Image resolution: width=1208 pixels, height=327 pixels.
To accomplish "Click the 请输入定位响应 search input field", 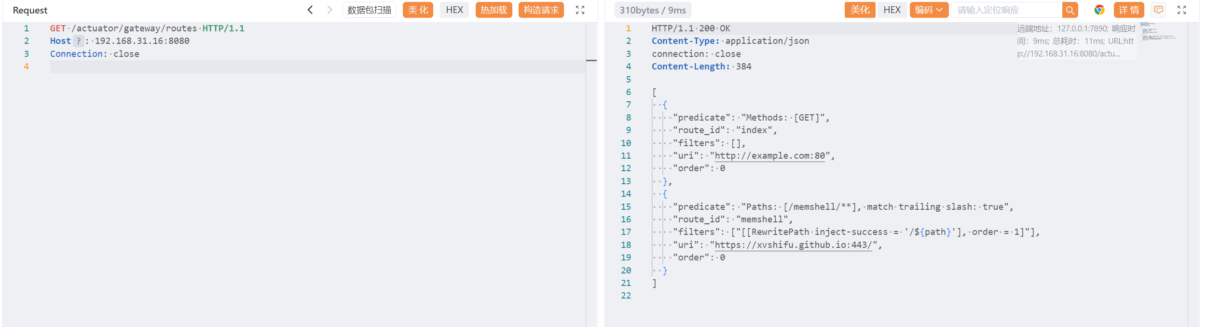I will pos(1006,10).
